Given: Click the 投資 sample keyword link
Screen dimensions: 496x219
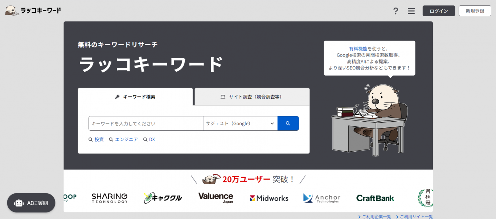Looking at the screenshot, I should [99, 139].
